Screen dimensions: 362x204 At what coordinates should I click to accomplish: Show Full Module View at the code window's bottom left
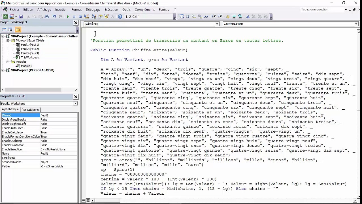click(x=88, y=200)
